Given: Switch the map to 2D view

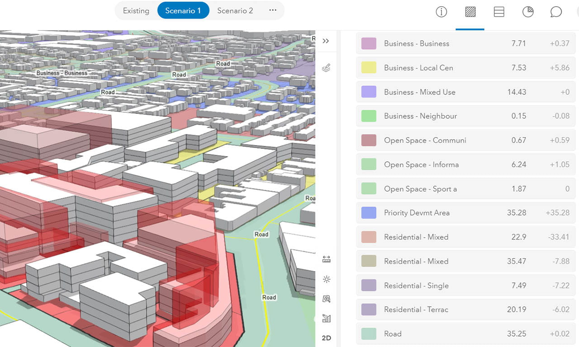Looking at the screenshot, I should pos(327,338).
